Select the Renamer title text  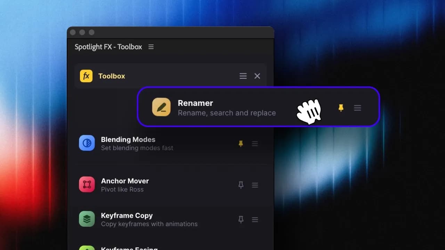pos(195,103)
